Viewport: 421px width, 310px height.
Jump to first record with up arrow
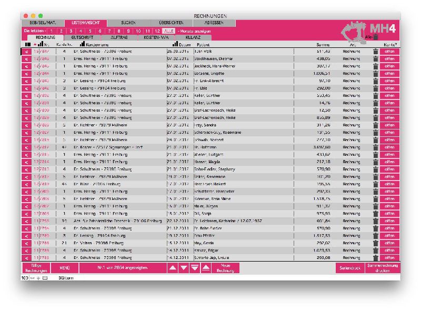[206, 268]
